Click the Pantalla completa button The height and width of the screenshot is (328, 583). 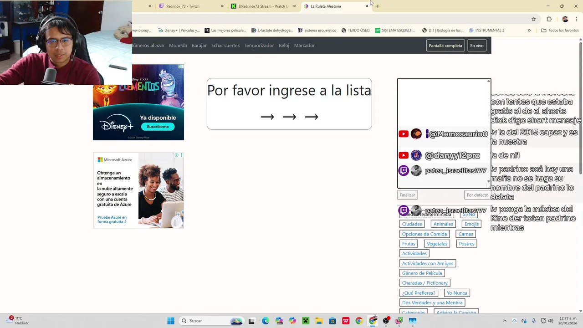[445, 46]
